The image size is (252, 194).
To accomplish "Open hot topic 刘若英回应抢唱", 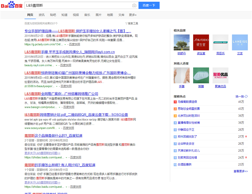I will click(x=187, y=158).
